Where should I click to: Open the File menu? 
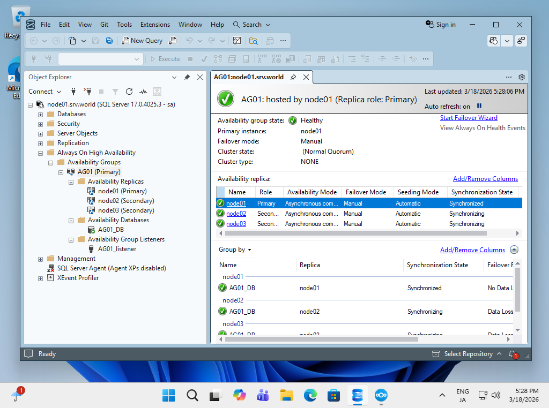click(x=46, y=25)
